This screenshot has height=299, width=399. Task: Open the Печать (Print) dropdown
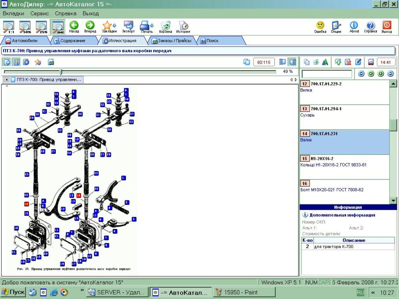tap(147, 26)
